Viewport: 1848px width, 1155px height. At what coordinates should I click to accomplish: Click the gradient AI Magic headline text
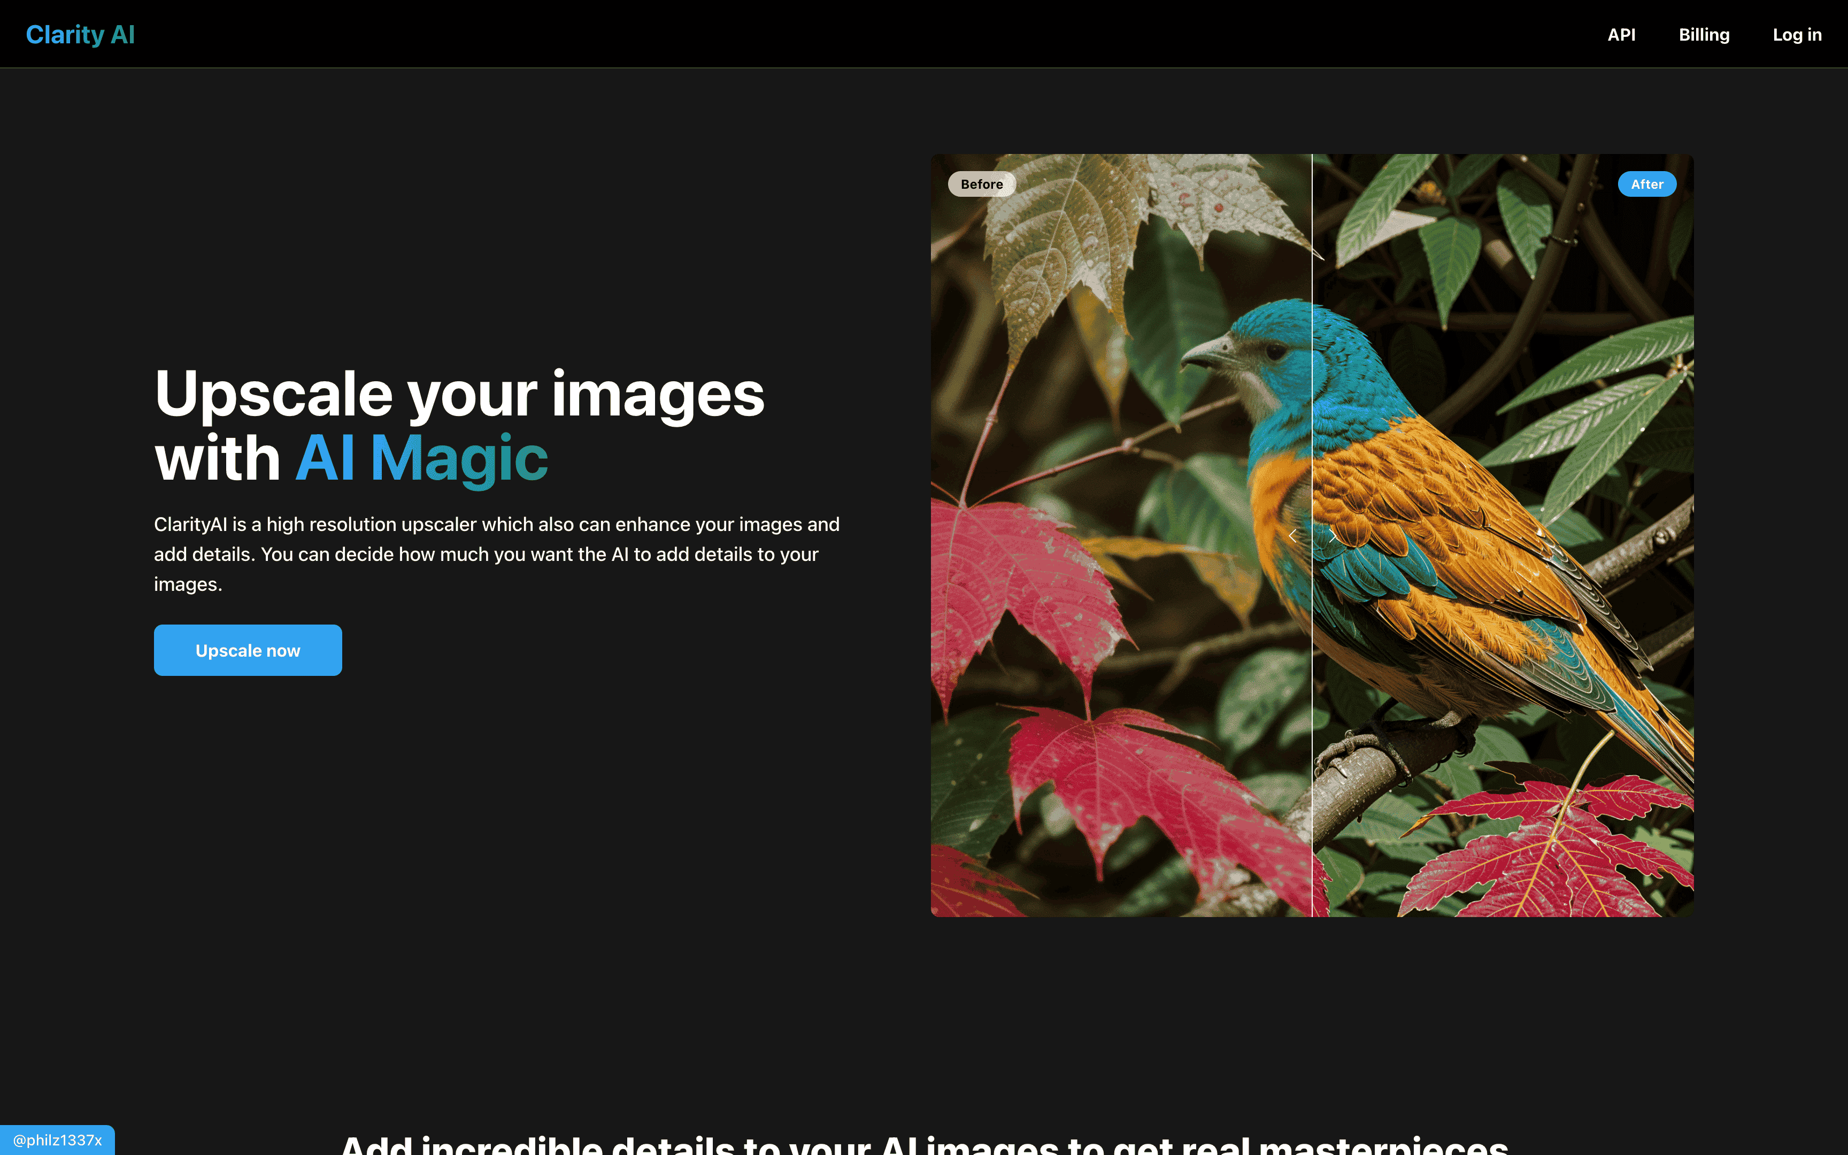point(421,458)
